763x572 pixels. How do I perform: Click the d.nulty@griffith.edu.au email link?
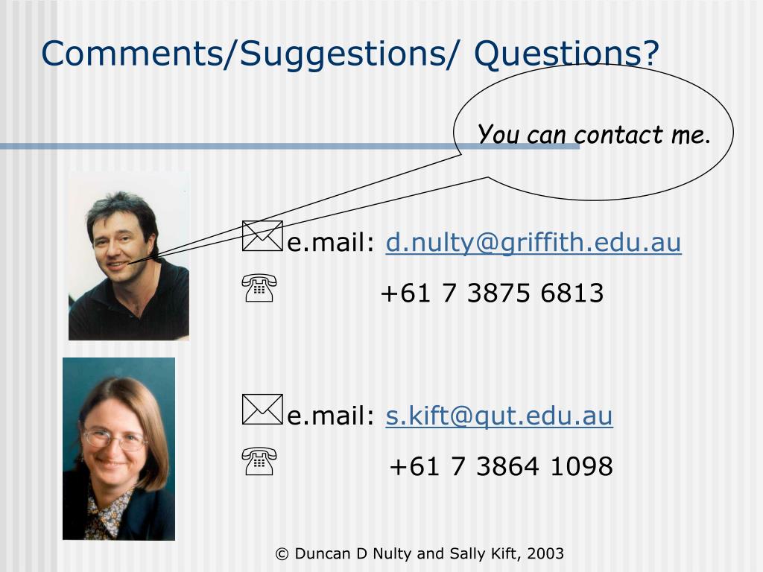tap(534, 242)
